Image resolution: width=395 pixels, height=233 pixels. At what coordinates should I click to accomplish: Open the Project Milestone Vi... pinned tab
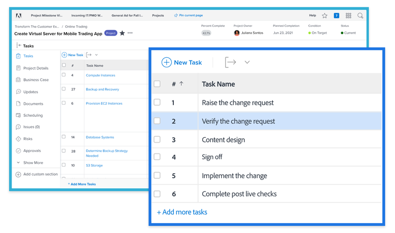coord(46,15)
